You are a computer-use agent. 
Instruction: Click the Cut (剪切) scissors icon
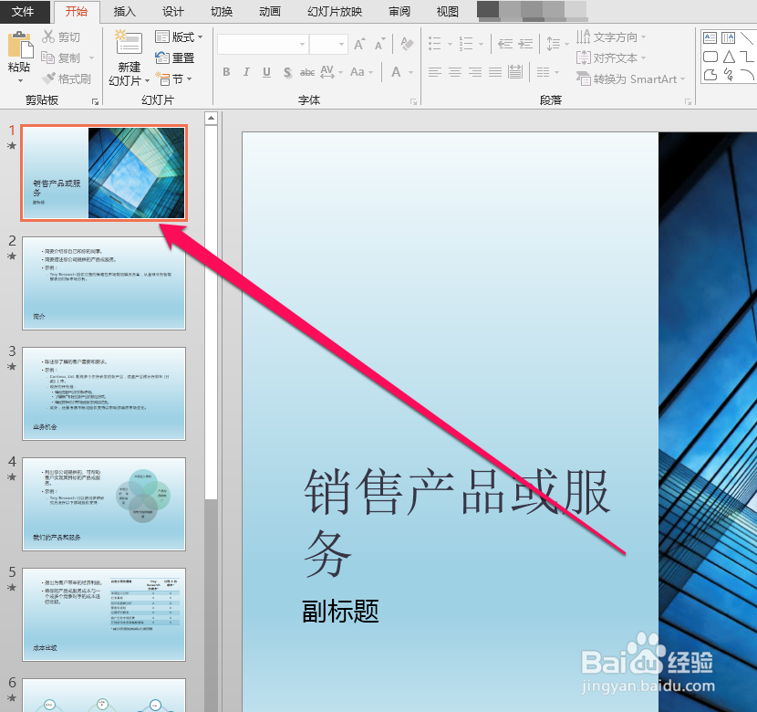(48, 37)
